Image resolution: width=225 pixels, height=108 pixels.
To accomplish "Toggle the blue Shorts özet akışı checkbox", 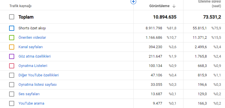I will (x=12, y=28).
